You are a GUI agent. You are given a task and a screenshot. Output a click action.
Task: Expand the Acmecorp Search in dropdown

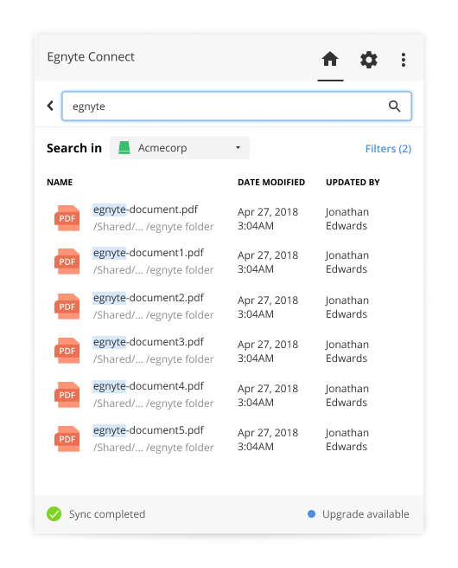click(180, 148)
